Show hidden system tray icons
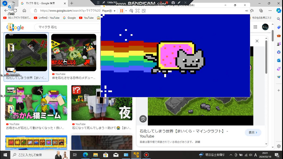Viewport: 283px width, 159px height. coord(231,155)
